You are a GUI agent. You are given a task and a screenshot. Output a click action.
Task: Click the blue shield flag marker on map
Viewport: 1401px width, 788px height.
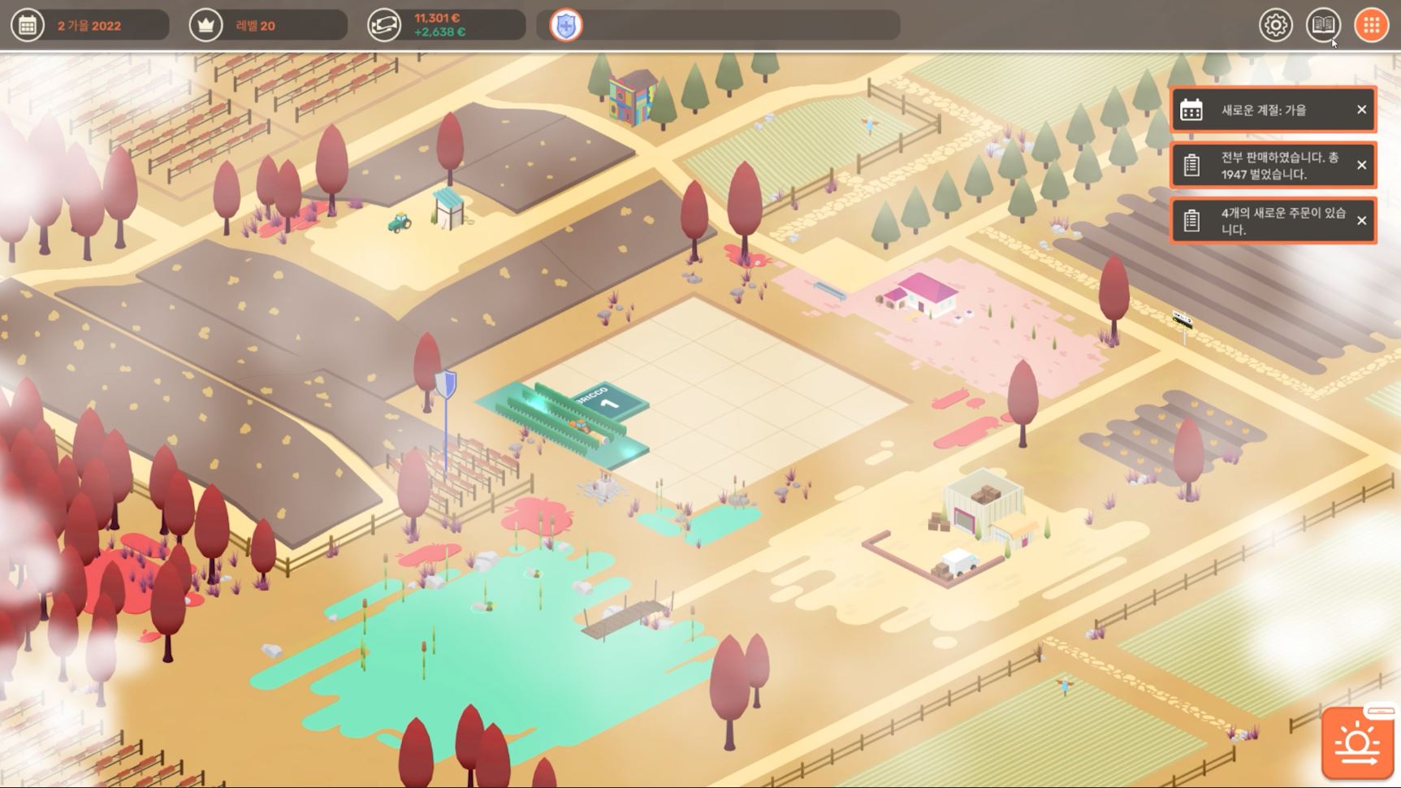445,383
